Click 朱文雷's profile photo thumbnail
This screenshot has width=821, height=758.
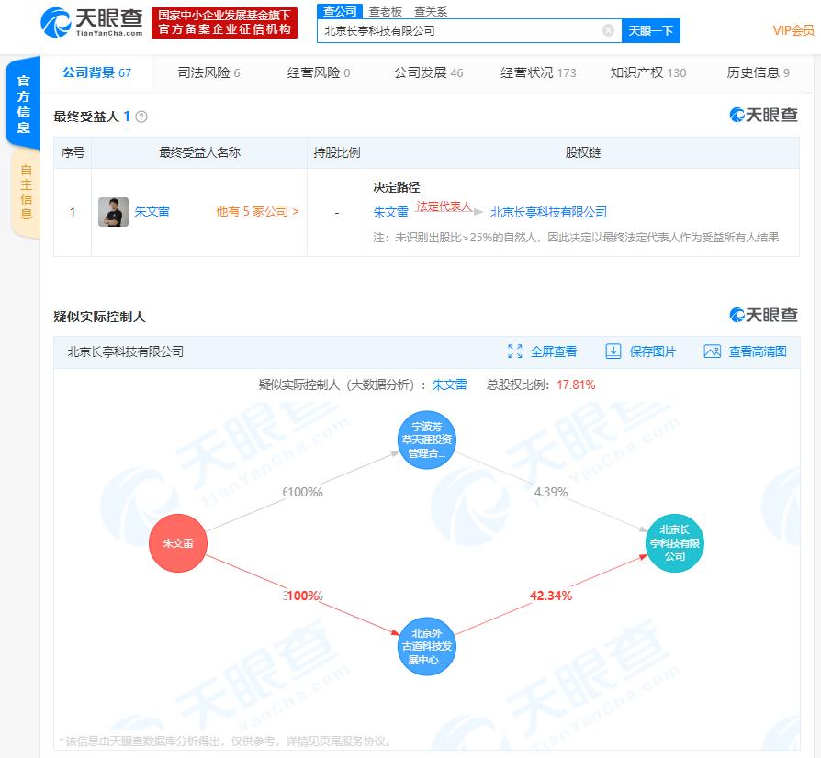[x=113, y=212]
